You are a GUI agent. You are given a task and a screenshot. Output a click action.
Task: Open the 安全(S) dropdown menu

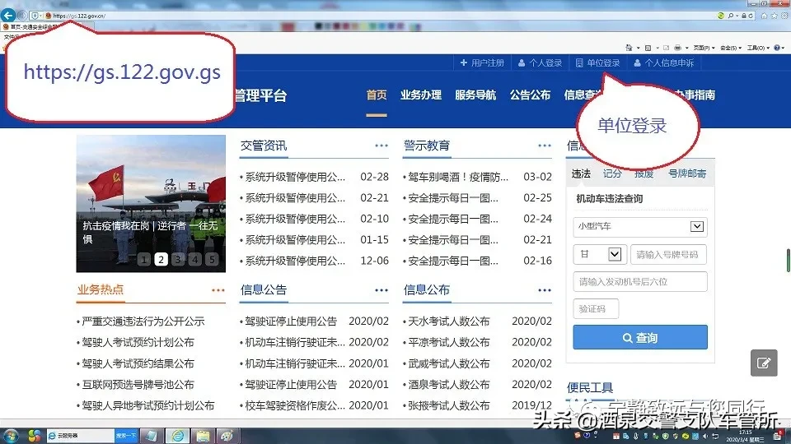(731, 48)
